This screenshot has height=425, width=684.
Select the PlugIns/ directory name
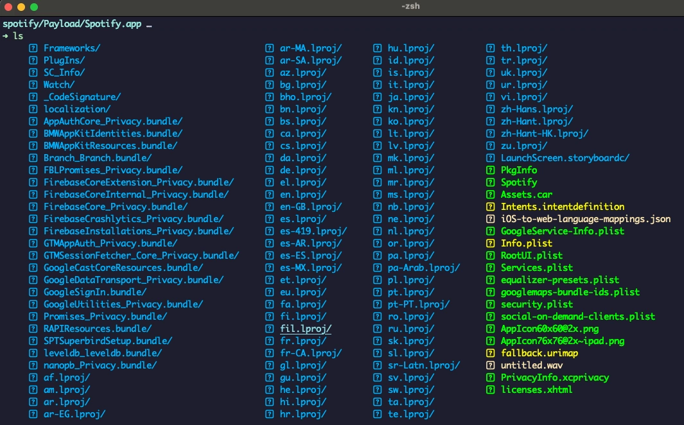pos(64,60)
